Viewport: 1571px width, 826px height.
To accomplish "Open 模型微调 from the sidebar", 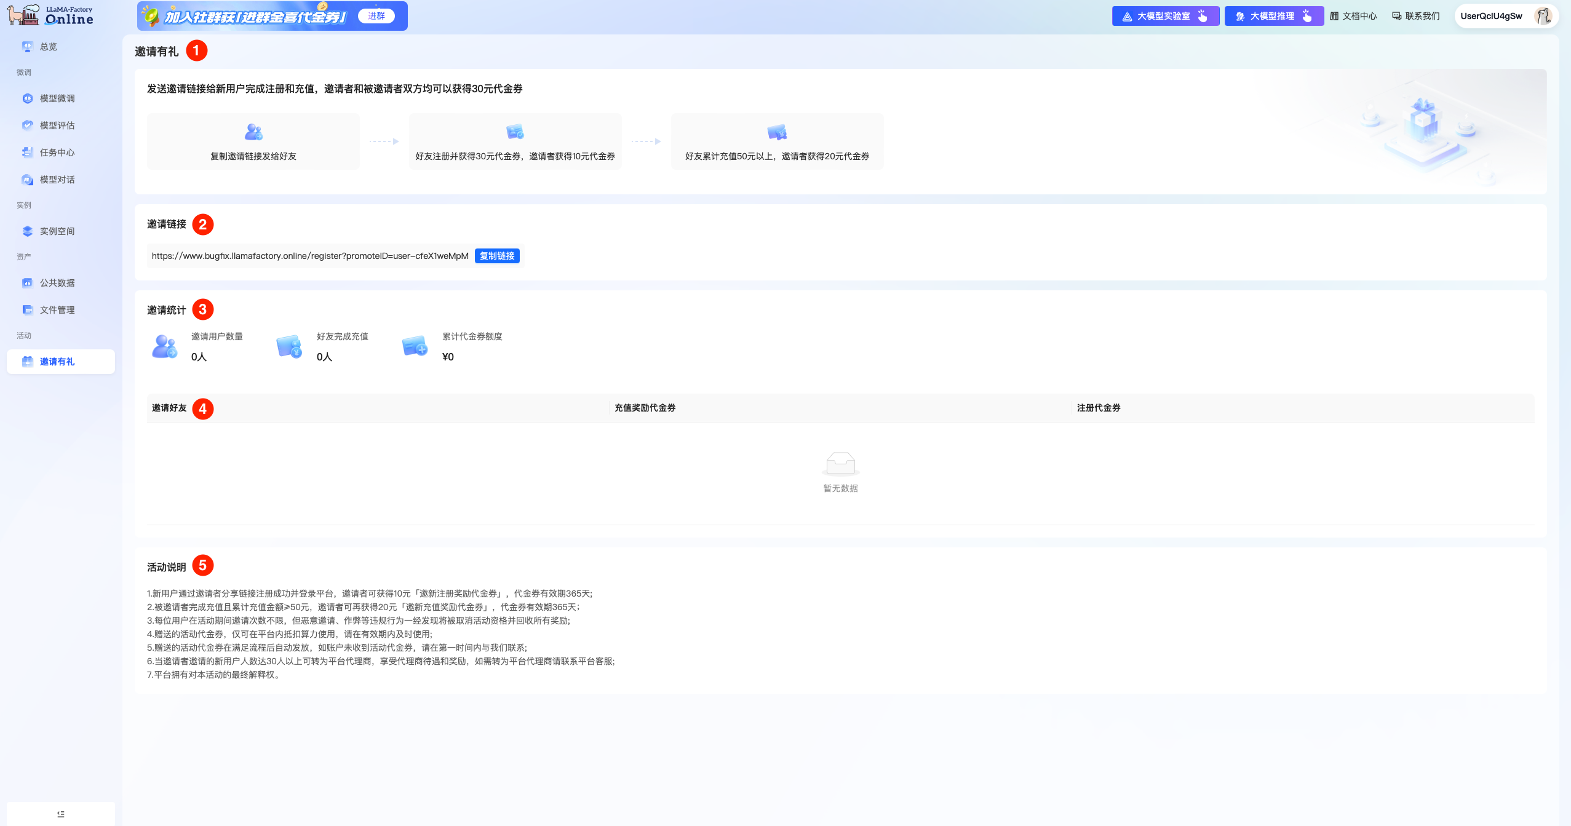I will coord(57,98).
